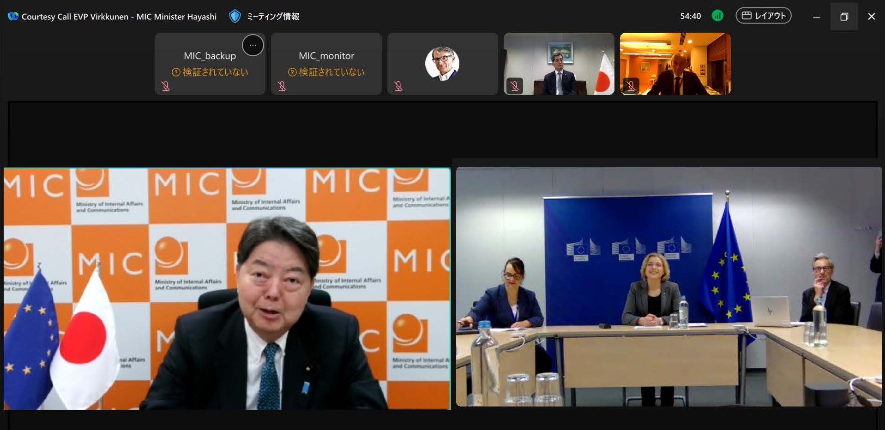Open the ミーティング情報 meeting info

[x=273, y=17]
